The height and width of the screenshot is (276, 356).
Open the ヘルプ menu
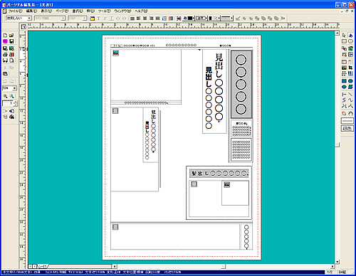(x=141, y=11)
